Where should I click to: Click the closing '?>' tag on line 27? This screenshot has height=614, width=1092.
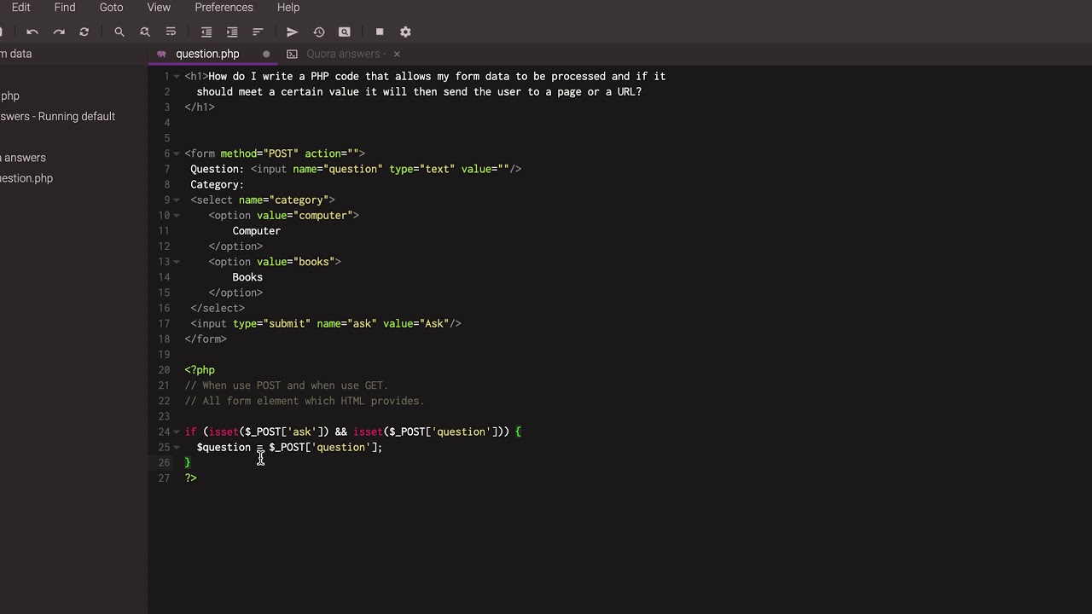[191, 478]
